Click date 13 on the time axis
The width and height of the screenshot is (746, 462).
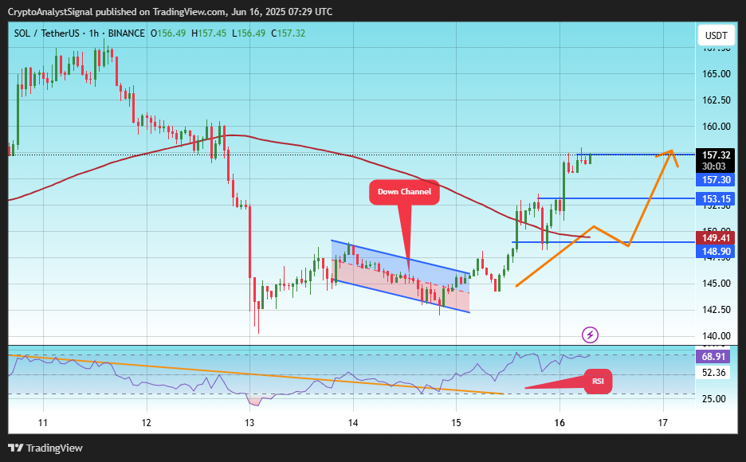(x=249, y=422)
